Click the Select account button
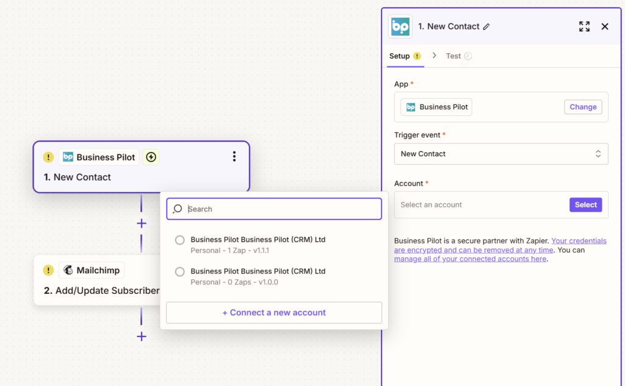Viewport: 625px width, 386px height. pos(585,205)
